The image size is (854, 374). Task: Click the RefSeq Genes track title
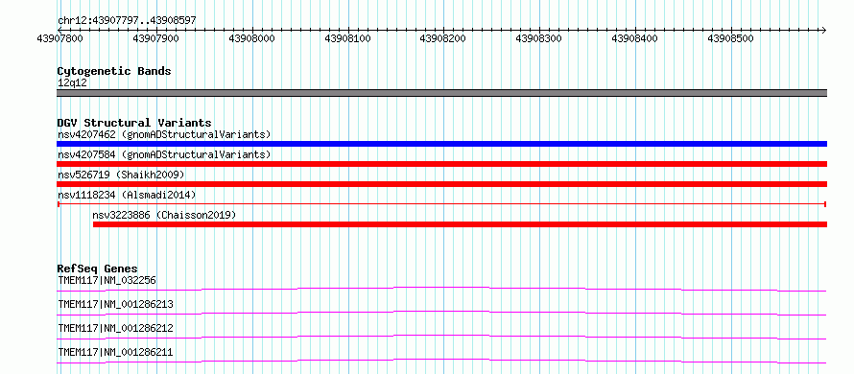(x=97, y=269)
